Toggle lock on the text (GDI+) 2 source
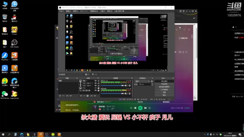This screenshot has height=137, width=244. (98, 83)
